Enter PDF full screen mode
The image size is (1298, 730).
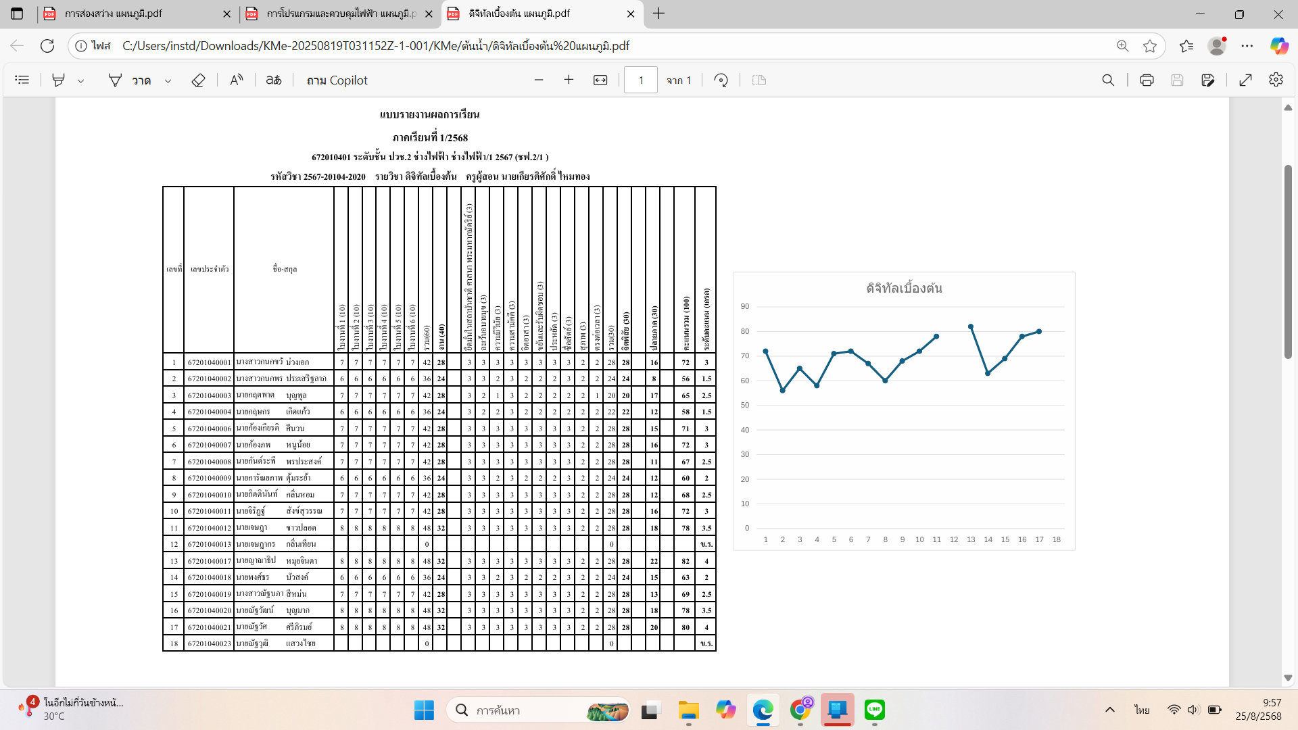click(1245, 80)
